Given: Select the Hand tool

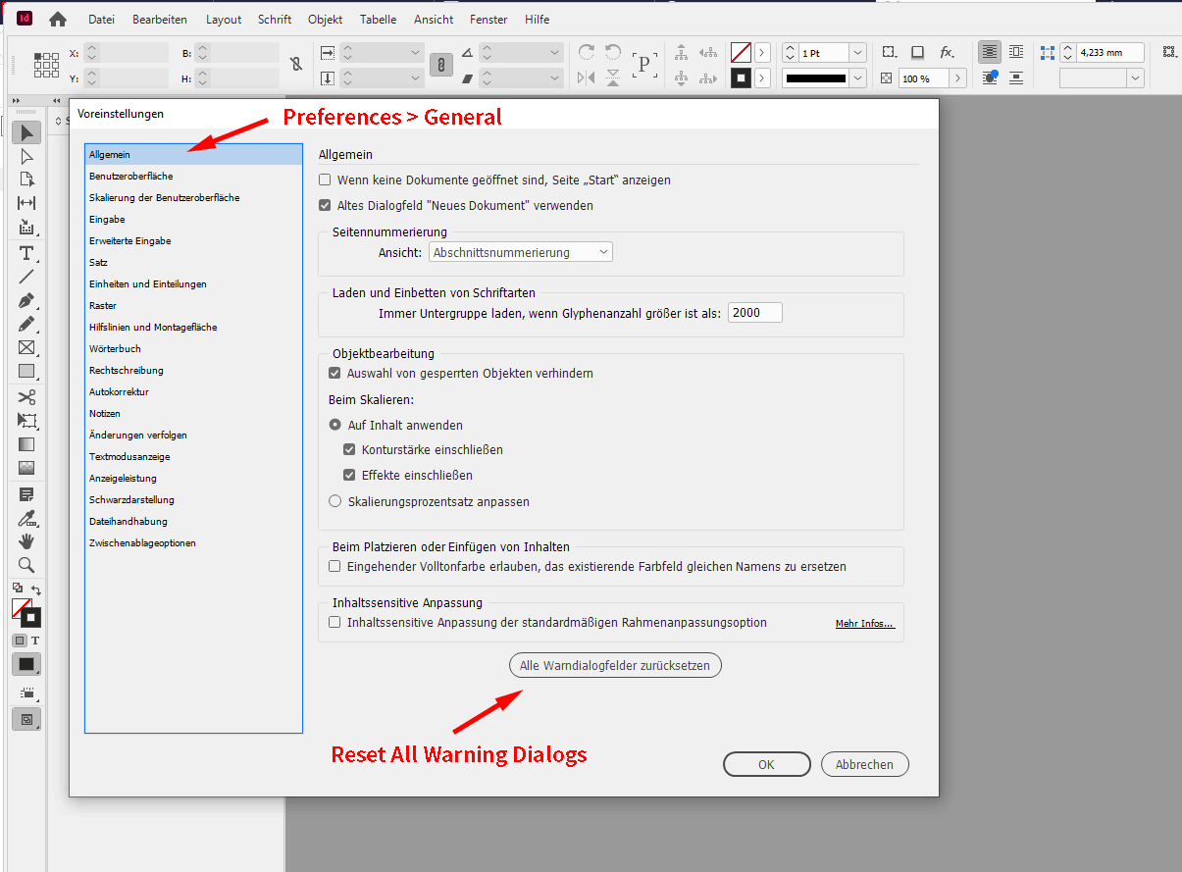Looking at the screenshot, I should coord(26,540).
